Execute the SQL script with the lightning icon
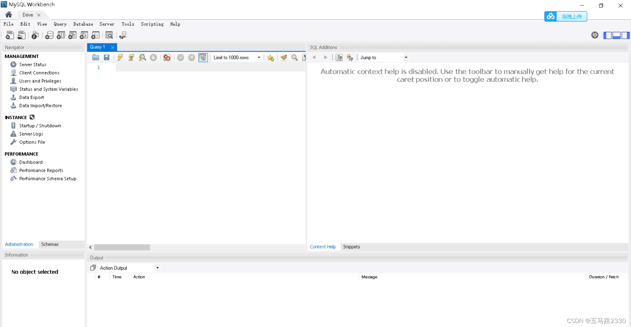631x327 pixels. tap(120, 57)
